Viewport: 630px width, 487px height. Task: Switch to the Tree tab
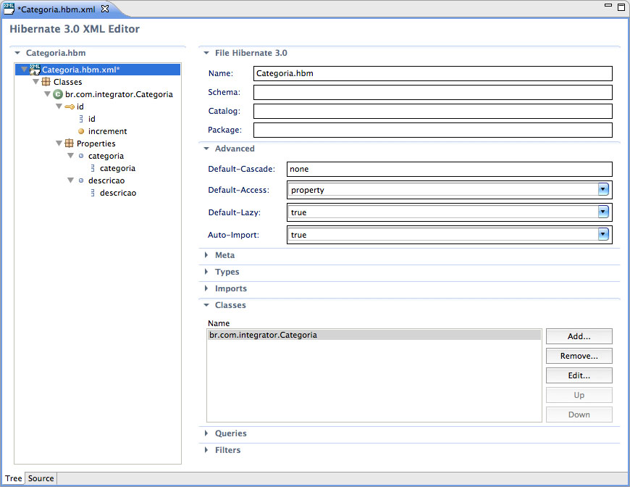[x=13, y=478]
